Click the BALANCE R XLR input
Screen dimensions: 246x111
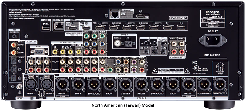[x=31, y=84]
